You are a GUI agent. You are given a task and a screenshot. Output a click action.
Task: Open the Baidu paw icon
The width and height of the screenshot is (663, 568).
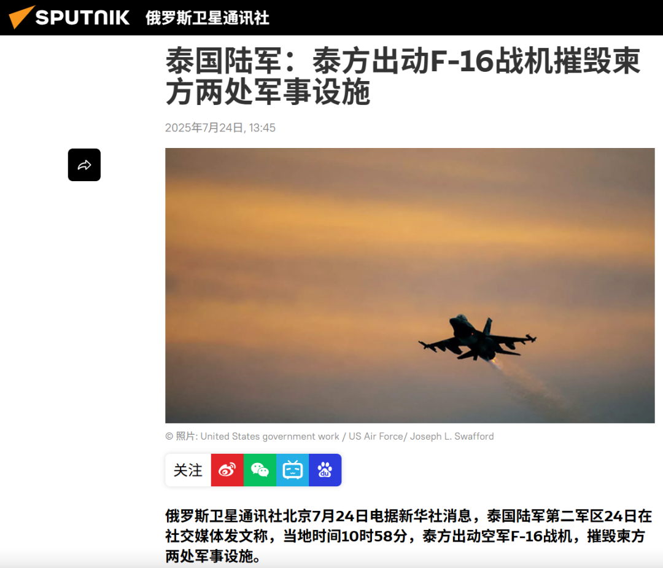pyautogui.click(x=325, y=470)
